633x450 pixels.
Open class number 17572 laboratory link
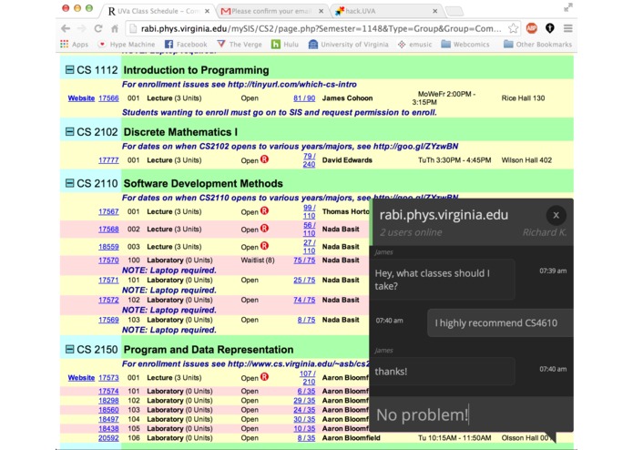coord(108,300)
